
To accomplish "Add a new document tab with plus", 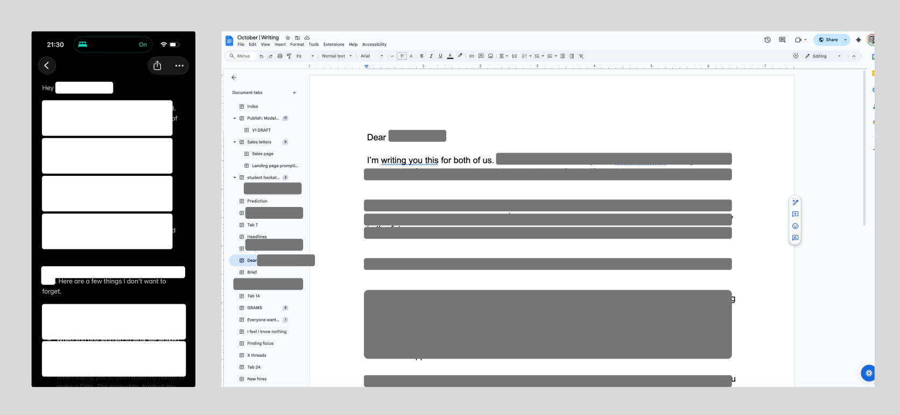I will pyautogui.click(x=294, y=92).
